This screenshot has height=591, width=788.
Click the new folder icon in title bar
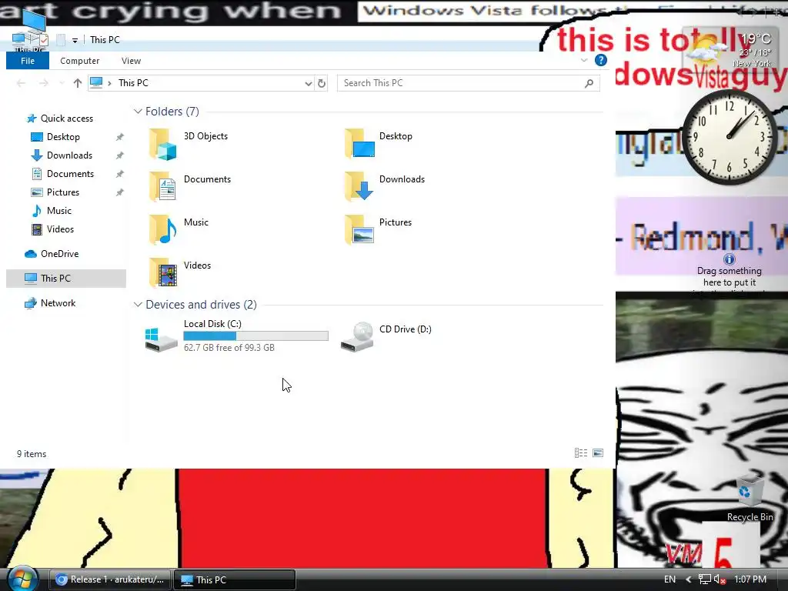[x=61, y=40]
